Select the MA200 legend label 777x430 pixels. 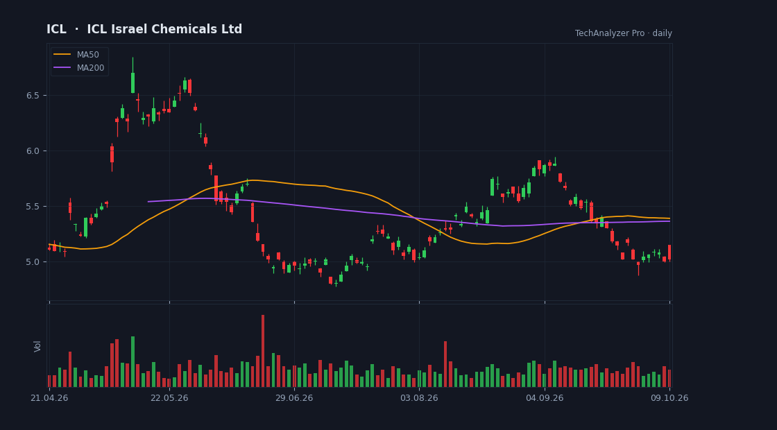click(90, 68)
